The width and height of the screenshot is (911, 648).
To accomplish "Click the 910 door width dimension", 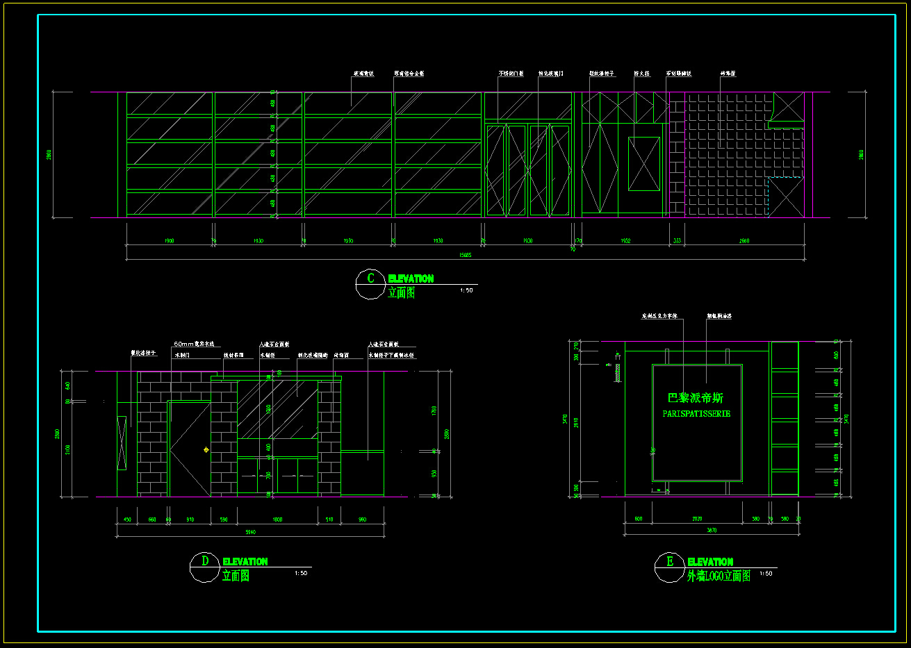I will click(x=190, y=520).
